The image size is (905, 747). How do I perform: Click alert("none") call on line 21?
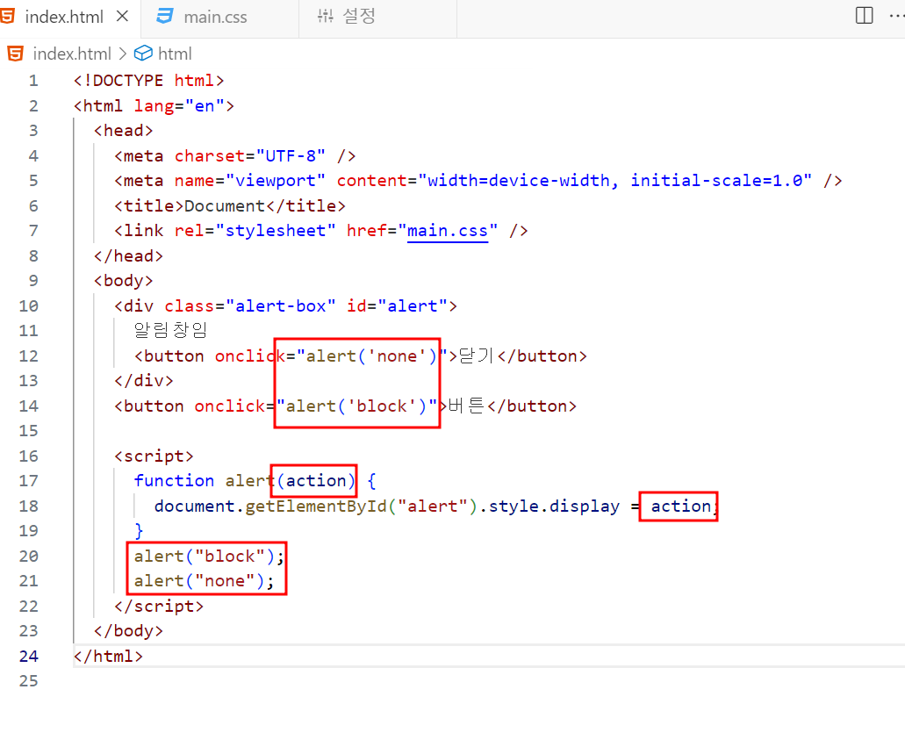click(205, 581)
